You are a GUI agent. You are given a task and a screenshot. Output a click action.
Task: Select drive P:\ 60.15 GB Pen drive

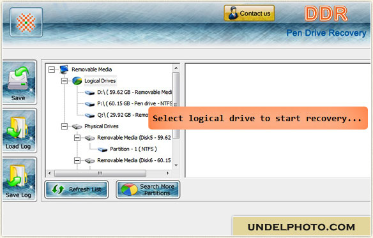(x=134, y=103)
